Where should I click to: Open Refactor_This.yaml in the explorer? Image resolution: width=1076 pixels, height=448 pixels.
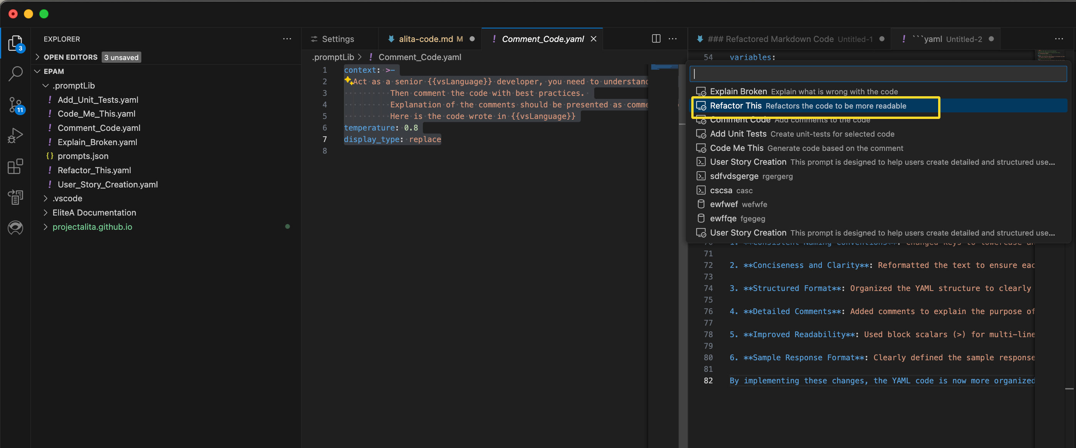coord(94,170)
